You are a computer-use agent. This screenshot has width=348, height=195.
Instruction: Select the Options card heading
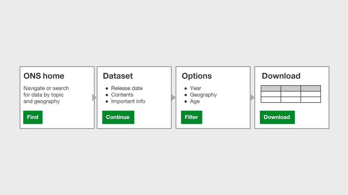[x=197, y=76]
